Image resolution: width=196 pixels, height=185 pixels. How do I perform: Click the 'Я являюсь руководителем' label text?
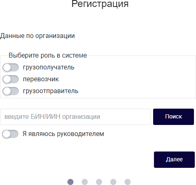click(x=63, y=134)
